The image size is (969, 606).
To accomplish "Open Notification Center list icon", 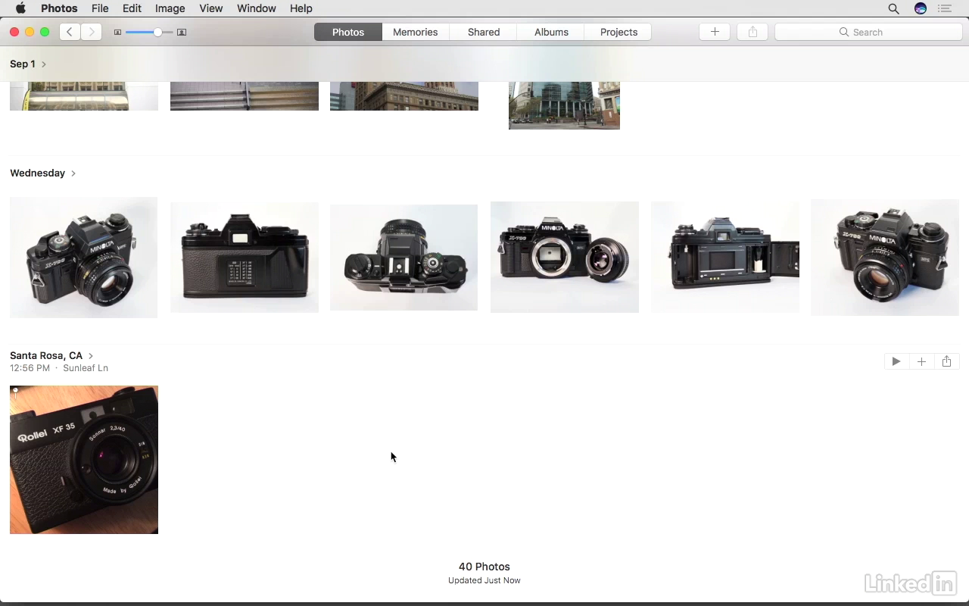I will tap(944, 8).
